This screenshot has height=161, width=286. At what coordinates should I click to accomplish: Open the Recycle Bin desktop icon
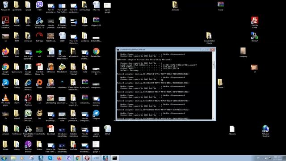point(5,5)
